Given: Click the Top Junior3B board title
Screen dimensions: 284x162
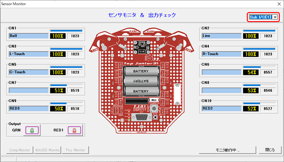Looking at the screenshot, I should pyautogui.click(x=141, y=63).
